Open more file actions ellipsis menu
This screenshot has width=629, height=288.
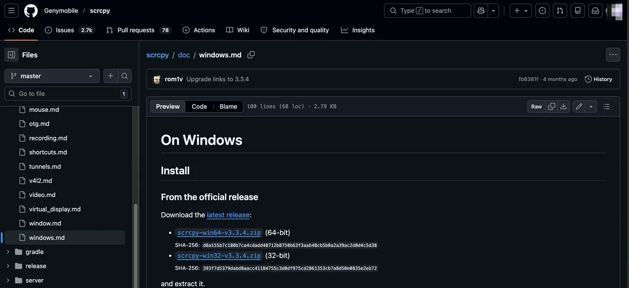[613, 55]
